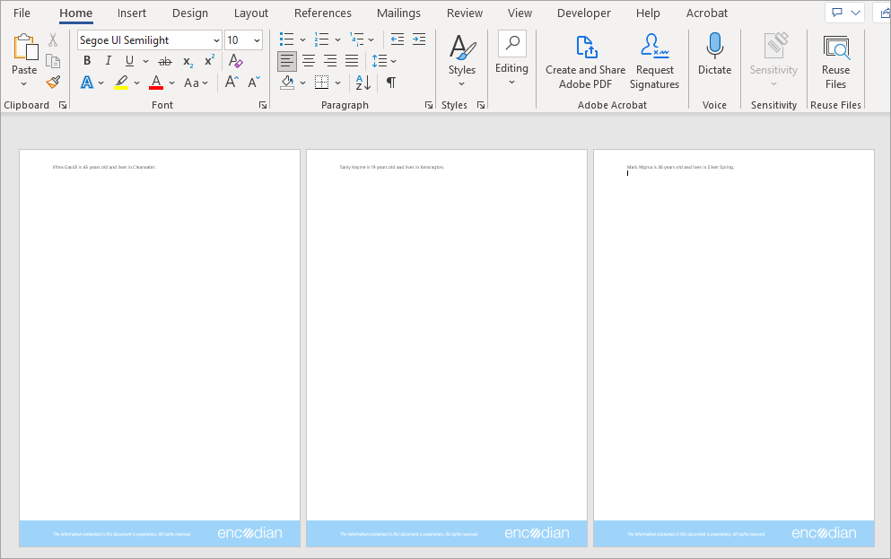Switch to the Insert tab
The image size is (891, 559).
[x=132, y=13]
